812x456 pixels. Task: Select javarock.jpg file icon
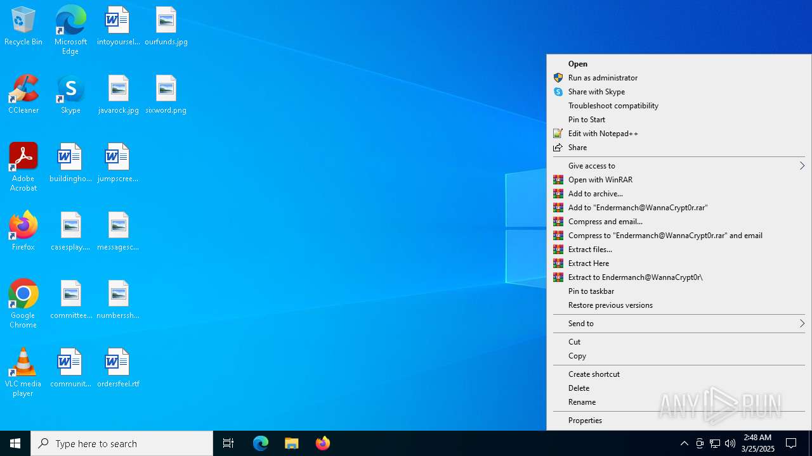(x=118, y=95)
